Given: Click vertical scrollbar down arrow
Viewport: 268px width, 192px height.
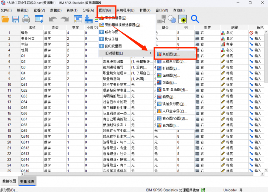Looking at the screenshot, I should [x=266, y=170].
